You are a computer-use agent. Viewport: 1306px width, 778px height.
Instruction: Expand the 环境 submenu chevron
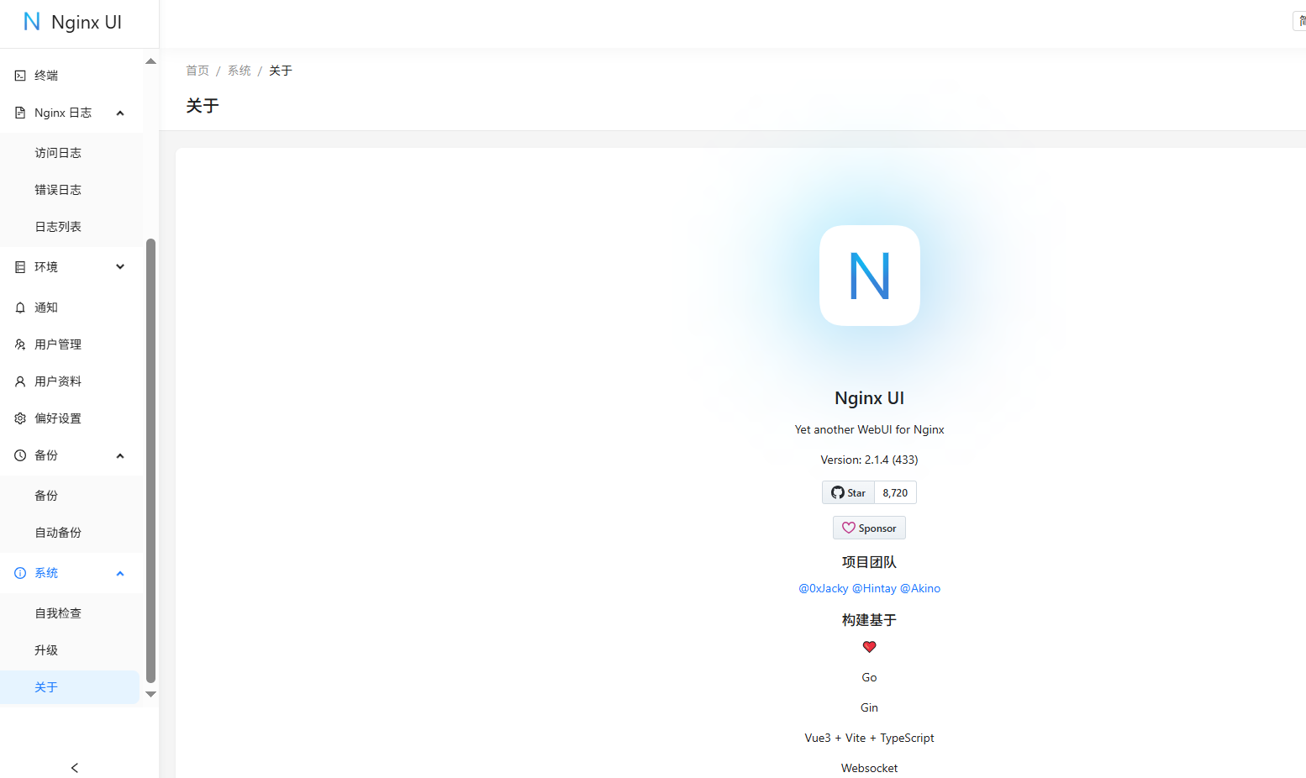[x=120, y=267]
